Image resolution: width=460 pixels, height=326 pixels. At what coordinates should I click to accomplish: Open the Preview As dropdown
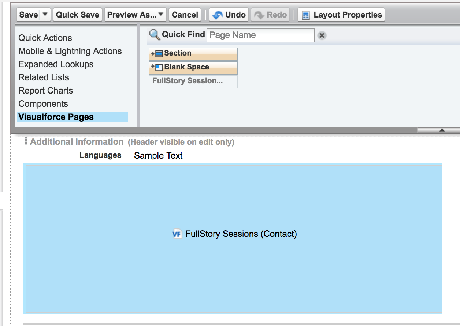136,15
